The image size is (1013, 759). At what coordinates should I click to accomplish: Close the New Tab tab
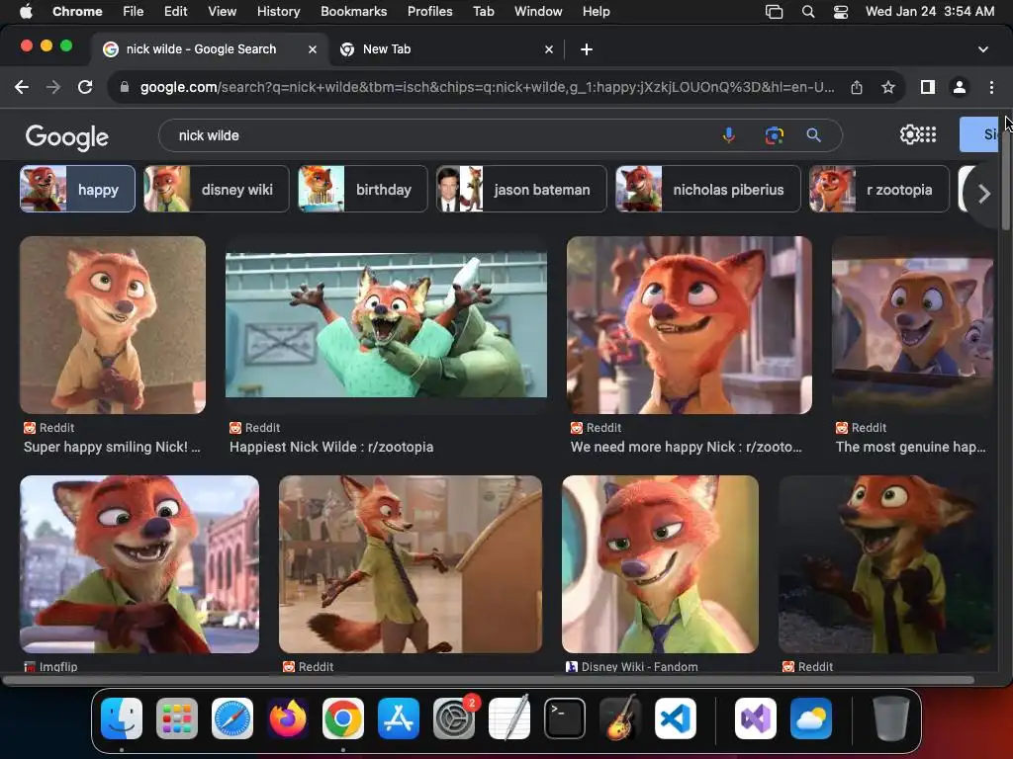pyautogui.click(x=548, y=49)
